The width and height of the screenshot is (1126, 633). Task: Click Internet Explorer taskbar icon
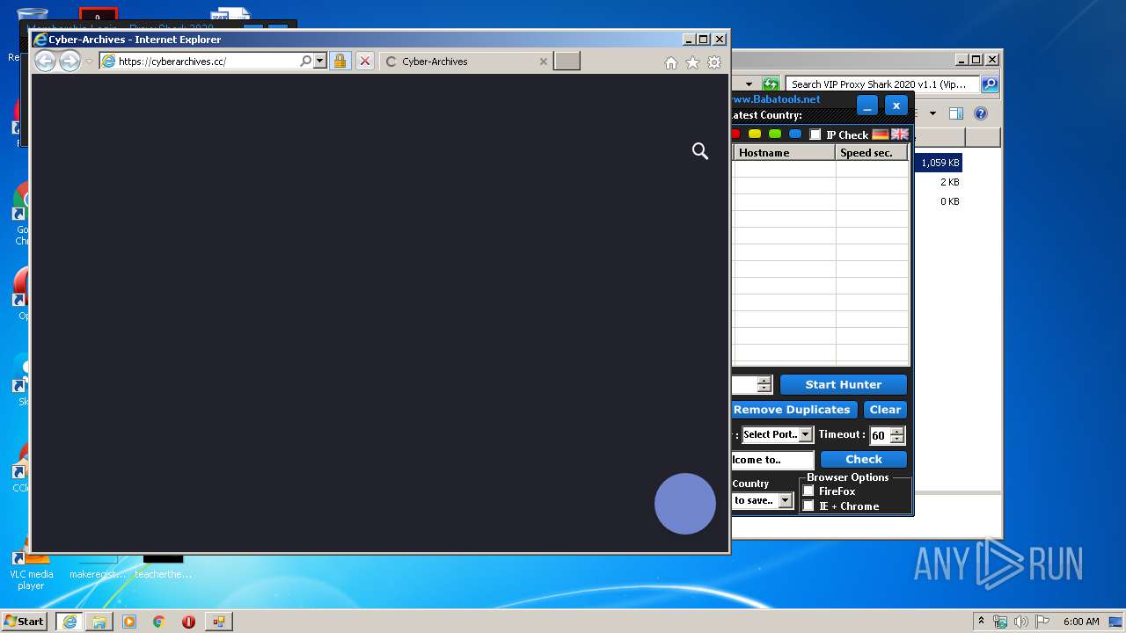69,622
